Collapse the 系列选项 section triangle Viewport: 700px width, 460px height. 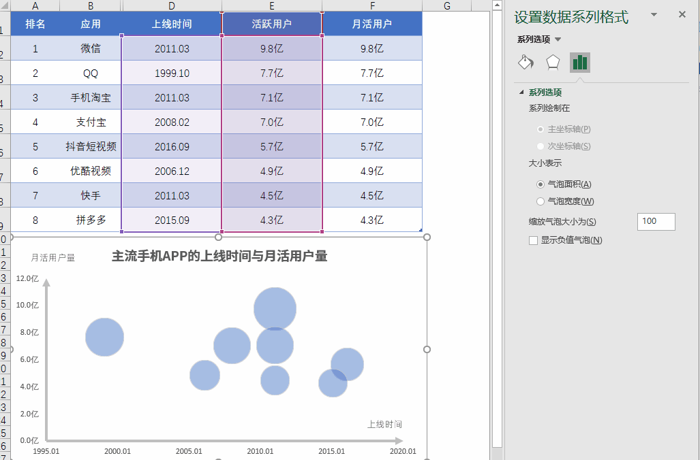coord(522,93)
